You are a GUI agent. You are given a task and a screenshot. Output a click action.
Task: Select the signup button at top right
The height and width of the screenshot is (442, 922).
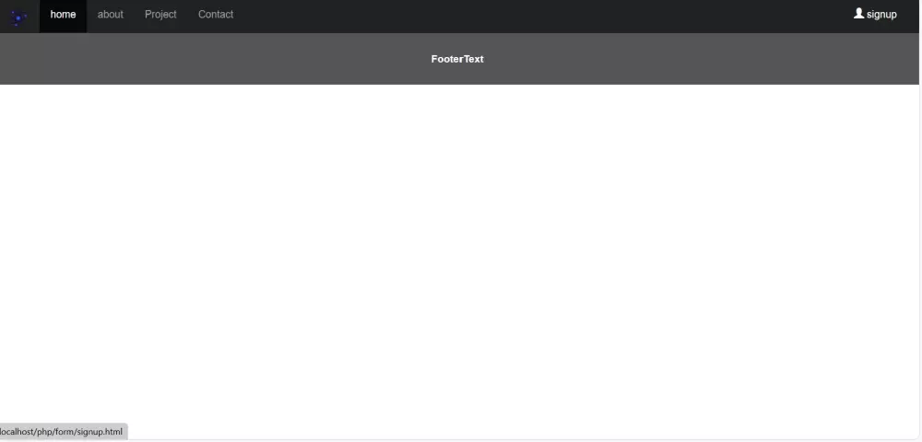[875, 15]
